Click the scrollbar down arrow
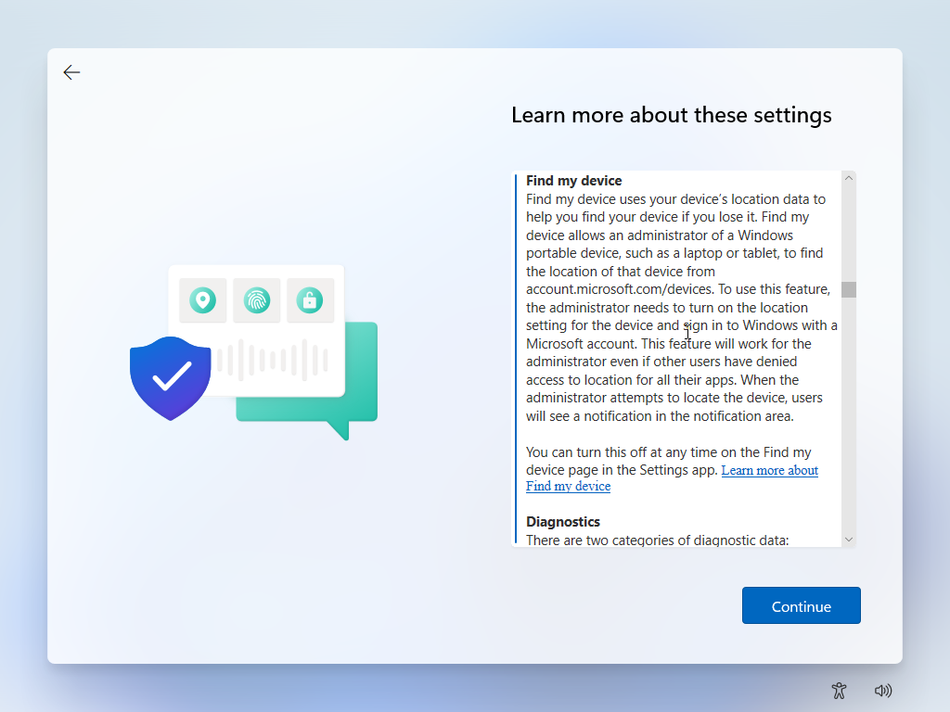950x712 pixels. click(x=848, y=539)
